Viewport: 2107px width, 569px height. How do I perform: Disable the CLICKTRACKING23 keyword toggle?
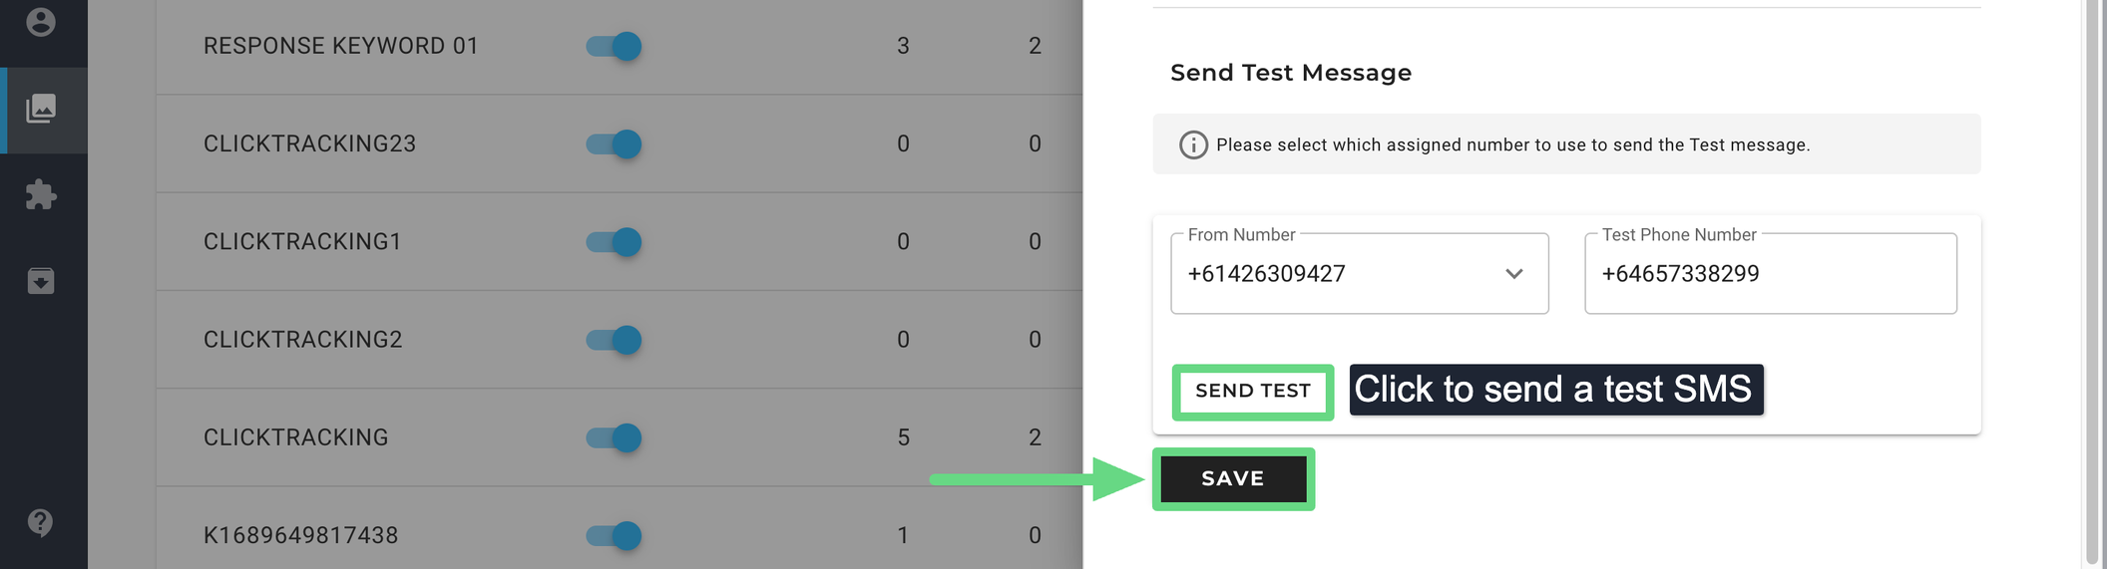click(x=615, y=144)
